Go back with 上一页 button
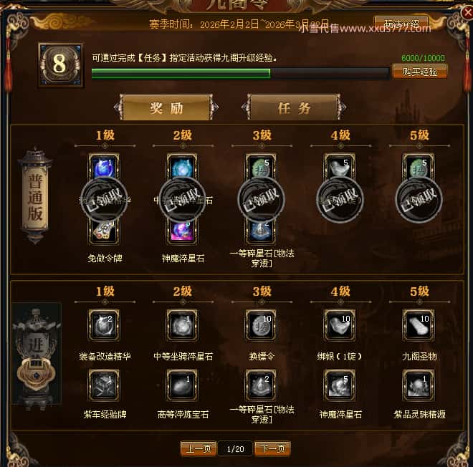 click(x=199, y=448)
